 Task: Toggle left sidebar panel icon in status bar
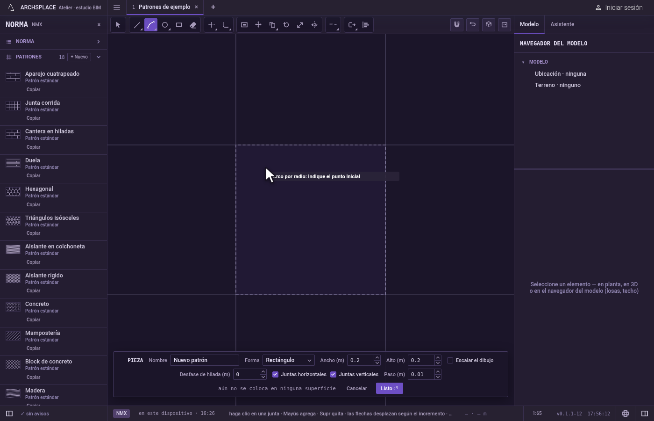[9, 414]
